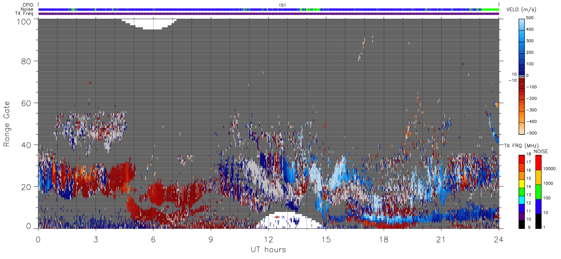Click the CPID value 151

282,5
